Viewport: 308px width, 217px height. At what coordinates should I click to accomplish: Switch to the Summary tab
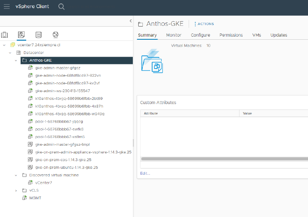[147, 35]
